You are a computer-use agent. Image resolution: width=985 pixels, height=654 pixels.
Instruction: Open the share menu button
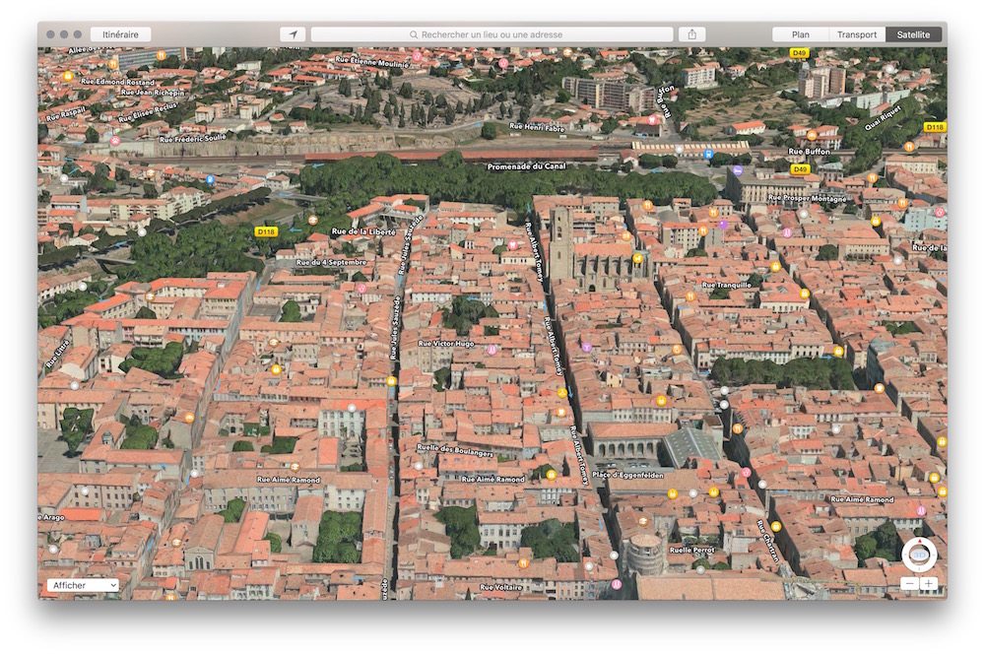691,34
